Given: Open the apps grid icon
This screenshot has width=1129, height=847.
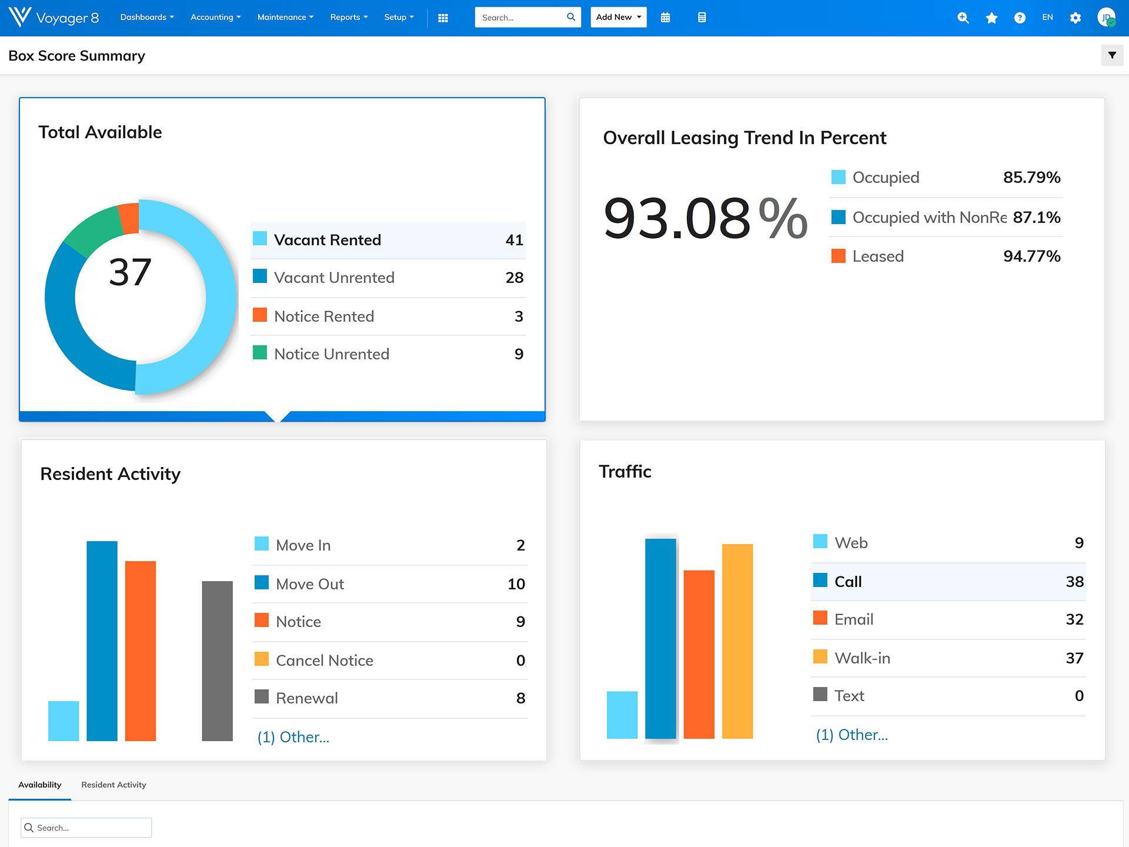Looking at the screenshot, I should pyautogui.click(x=443, y=18).
